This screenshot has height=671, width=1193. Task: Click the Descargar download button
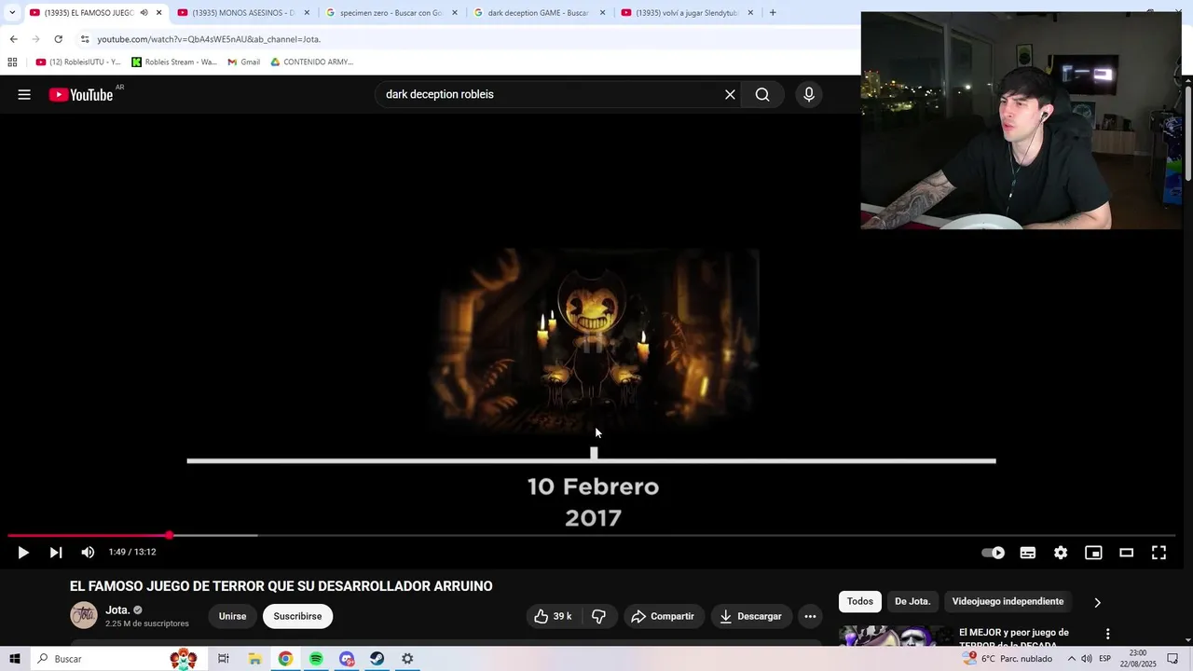(751, 616)
